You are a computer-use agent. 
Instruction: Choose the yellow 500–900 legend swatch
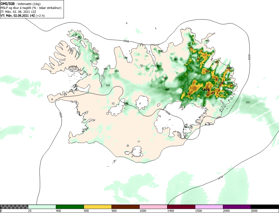pos(98,207)
